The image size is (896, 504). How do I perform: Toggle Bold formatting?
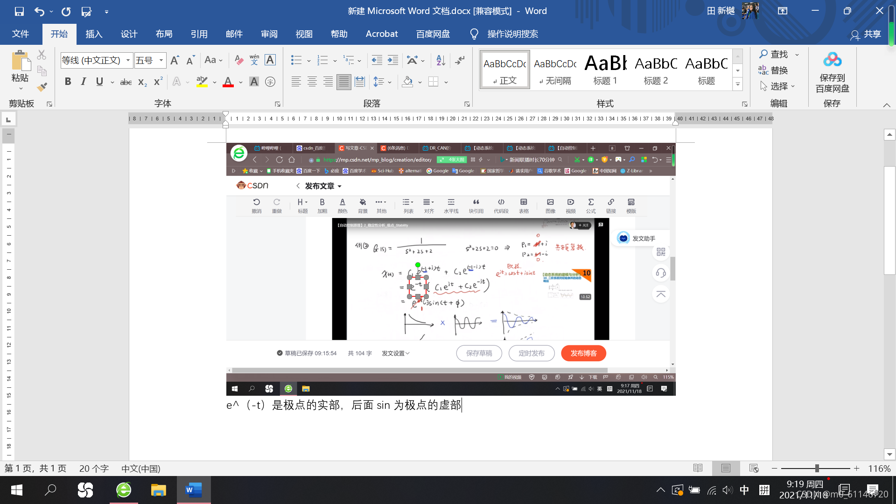pos(68,82)
